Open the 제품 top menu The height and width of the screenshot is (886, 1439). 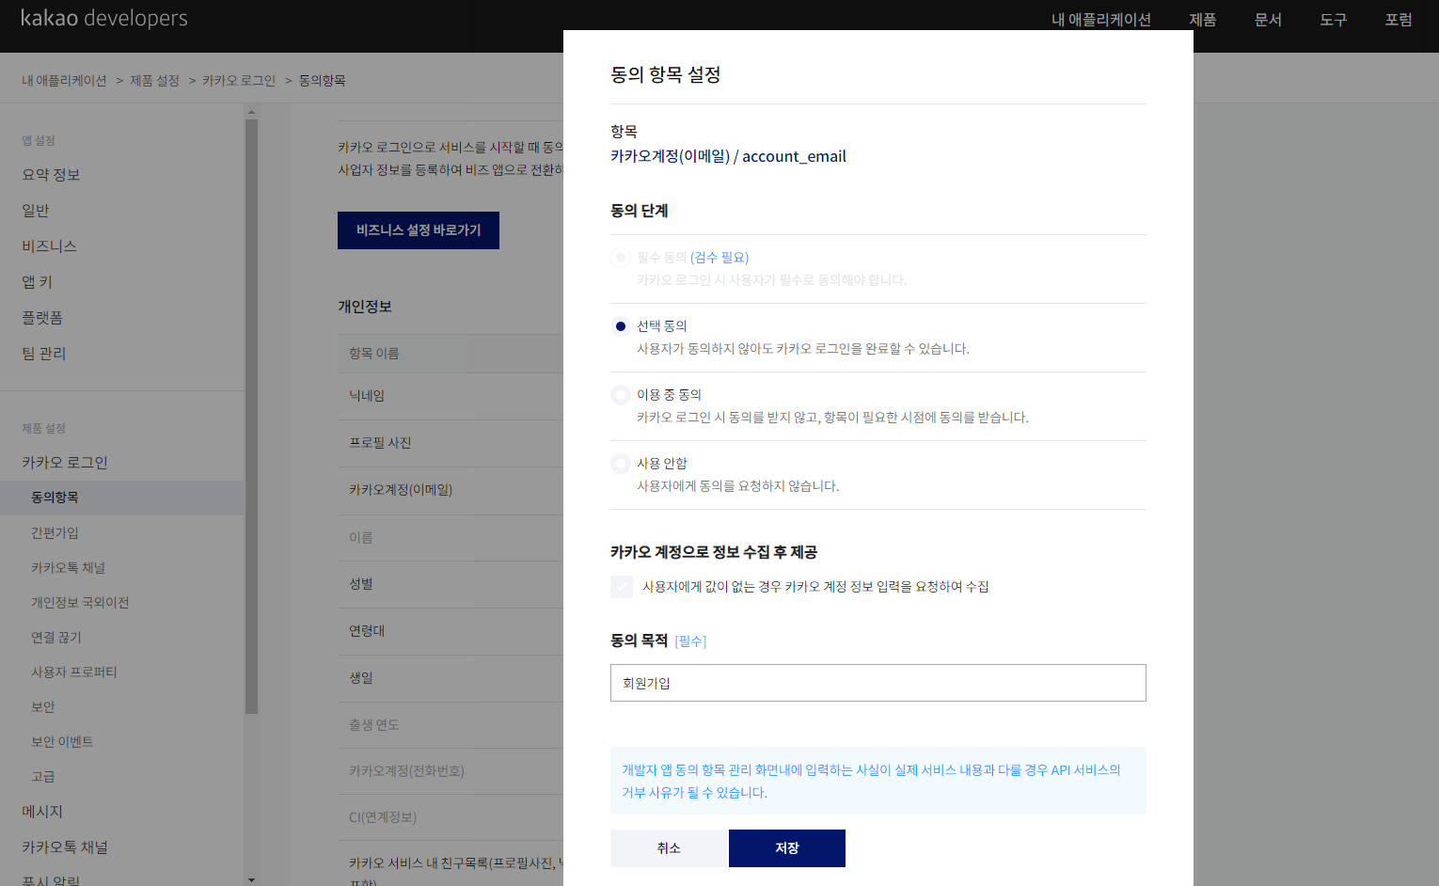[x=1203, y=20]
